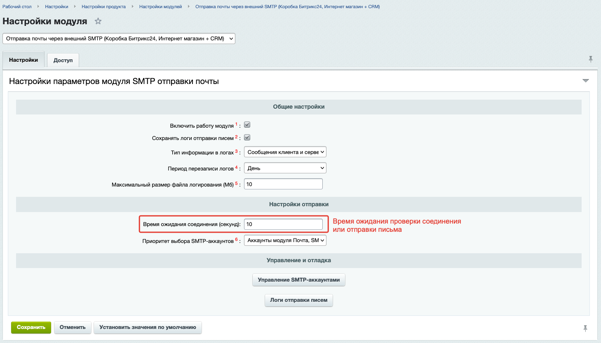Image resolution: width=601 pixels, height=343 pixels.
Task: Click the 'Отменить' button
Action: tap(73, 327)
